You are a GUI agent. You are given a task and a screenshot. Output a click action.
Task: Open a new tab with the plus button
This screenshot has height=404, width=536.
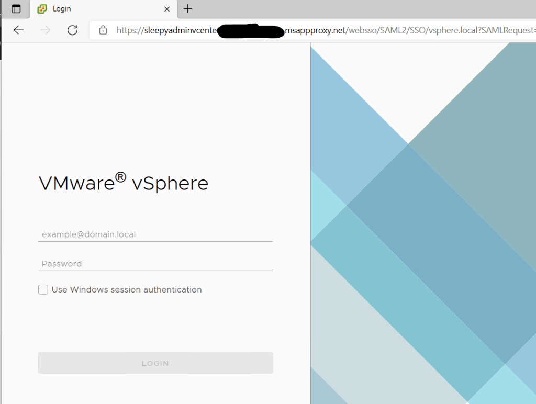[x=188, y=8]
